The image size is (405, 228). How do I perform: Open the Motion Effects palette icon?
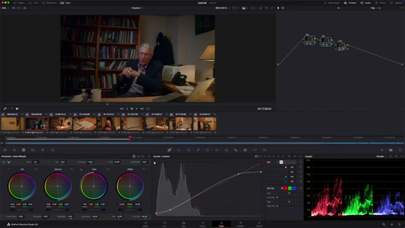(x=53, y=150)
